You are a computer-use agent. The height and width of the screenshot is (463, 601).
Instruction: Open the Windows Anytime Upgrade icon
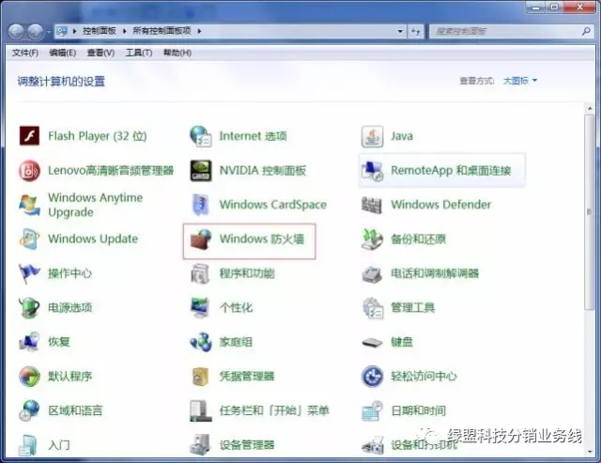pyautogui.click(x=29, y=205)
